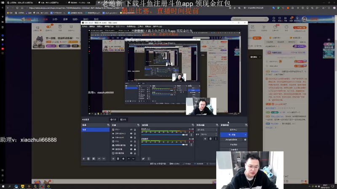Open user avatar in Douyu header

click(304, 19)
